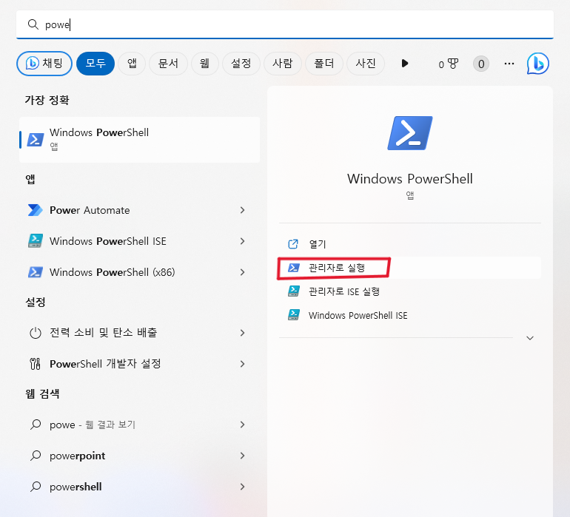The width and height of the screenshot is (570, 517).
Task: Expand the Windows PowerShell ISE result chevron
Action: coord(243,241)
